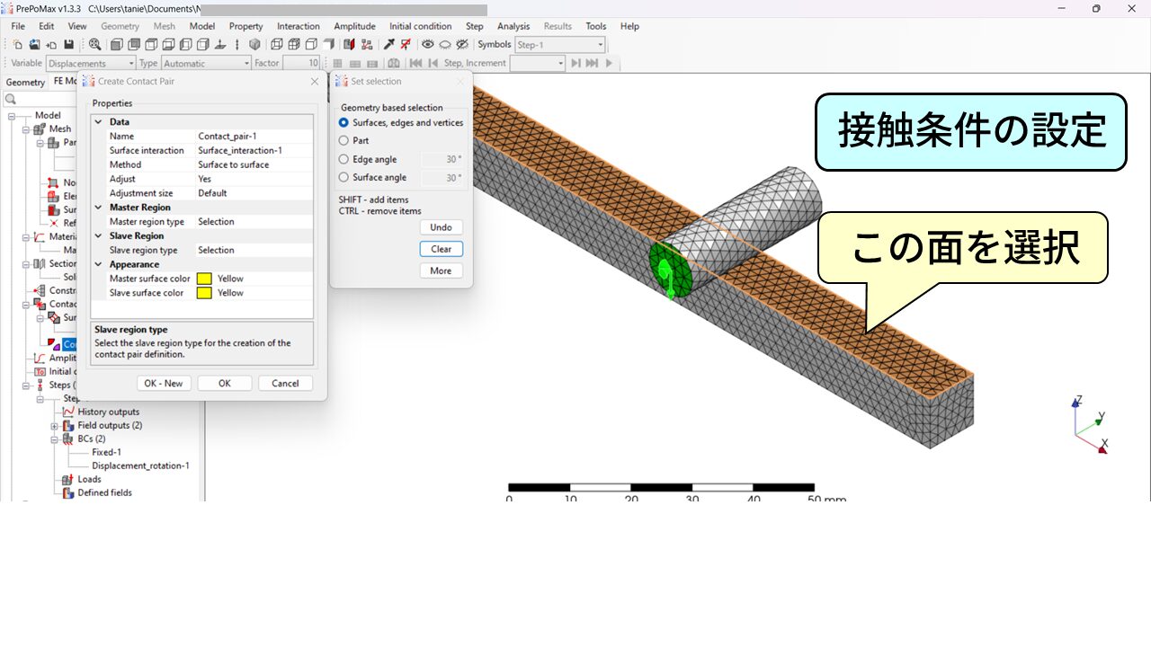Click Cancel in Create Contact Pair

tap(285, 384)
